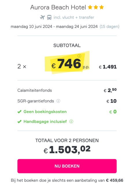Click incl. vlucht + transfer text
The height and width of the screenshot is (184, 130).
[74, 17]
